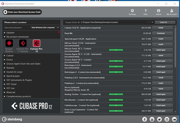
Task: Install again Retrologue 2 Content
Action: tap(161, 72)
